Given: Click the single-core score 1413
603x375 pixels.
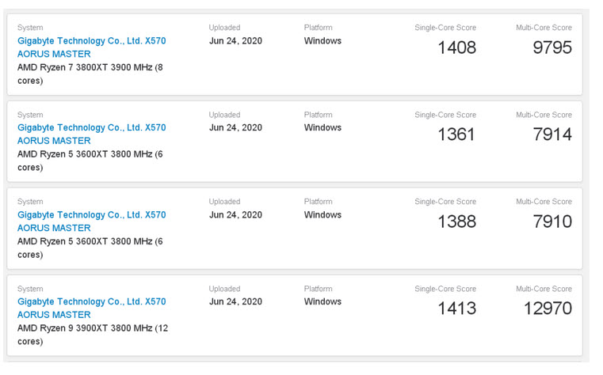Looking at the screenshot, I should pos(456,309).
